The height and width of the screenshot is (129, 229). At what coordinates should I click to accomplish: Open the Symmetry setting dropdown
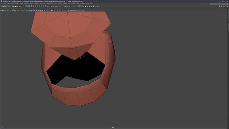pyautogui.click(x=67, y=6)
